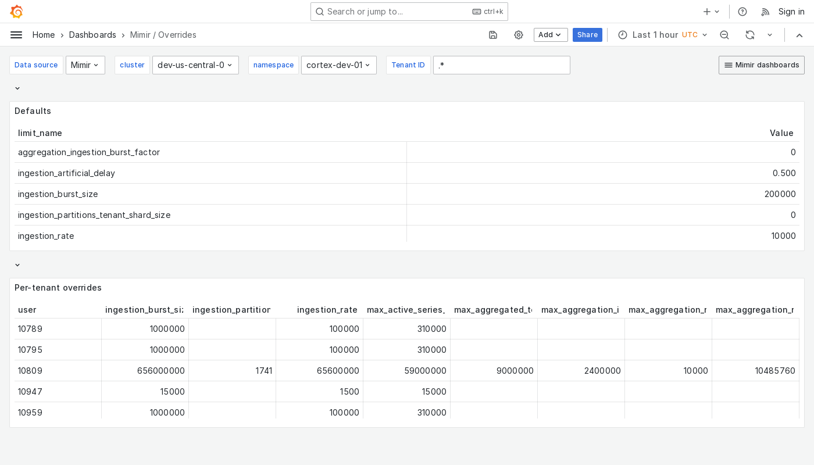Image resolution: width=814 pixels, height=465 pixels.
Task: Click the 0.500 value cell
Action: pyautogui.click(x=603, y=173)
